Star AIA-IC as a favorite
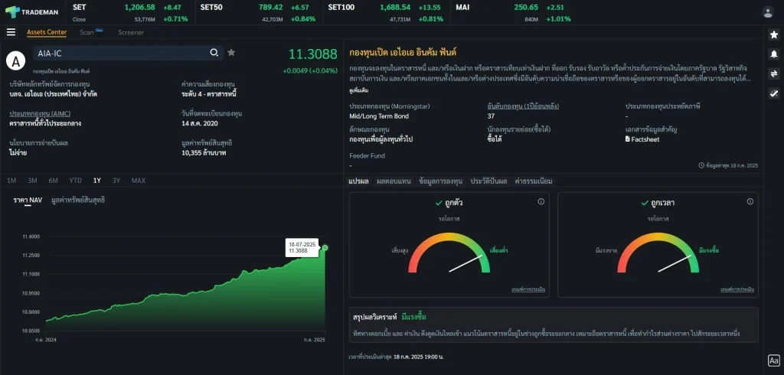This screenshot has height=375, width=784. 231,53
